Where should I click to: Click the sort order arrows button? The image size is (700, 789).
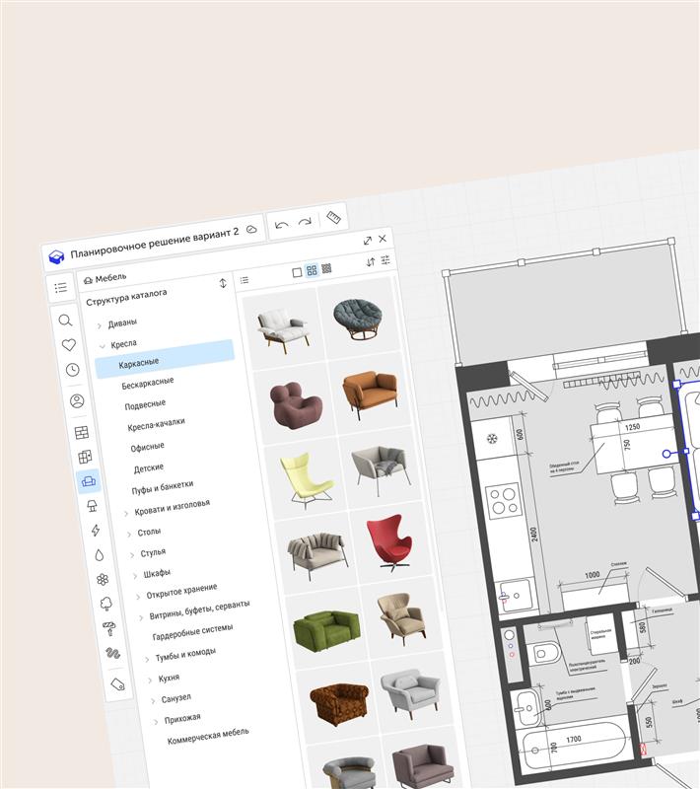point(371,262)
